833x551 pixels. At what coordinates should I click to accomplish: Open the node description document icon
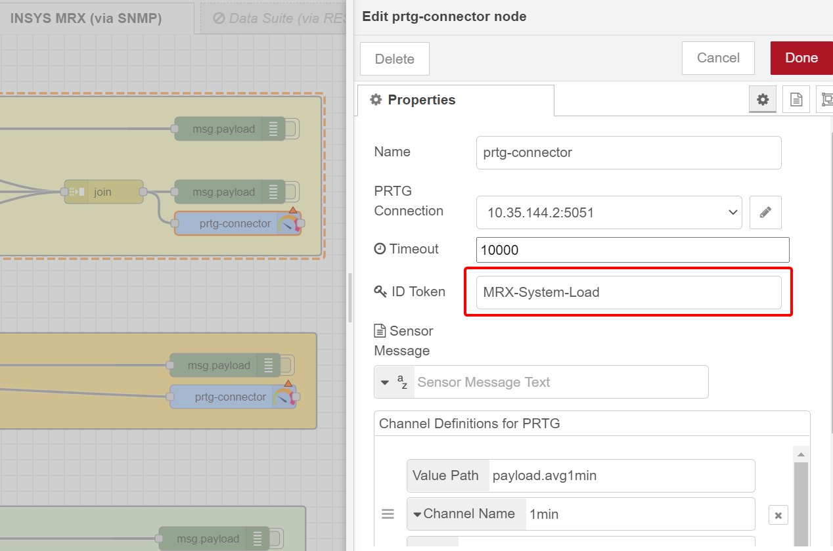coord(796,100)
